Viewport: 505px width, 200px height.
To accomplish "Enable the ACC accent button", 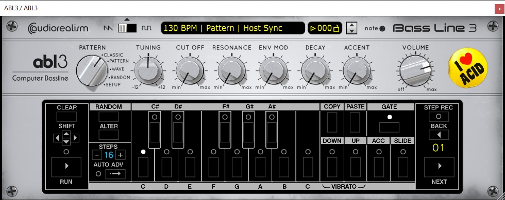I will [379, 167].
